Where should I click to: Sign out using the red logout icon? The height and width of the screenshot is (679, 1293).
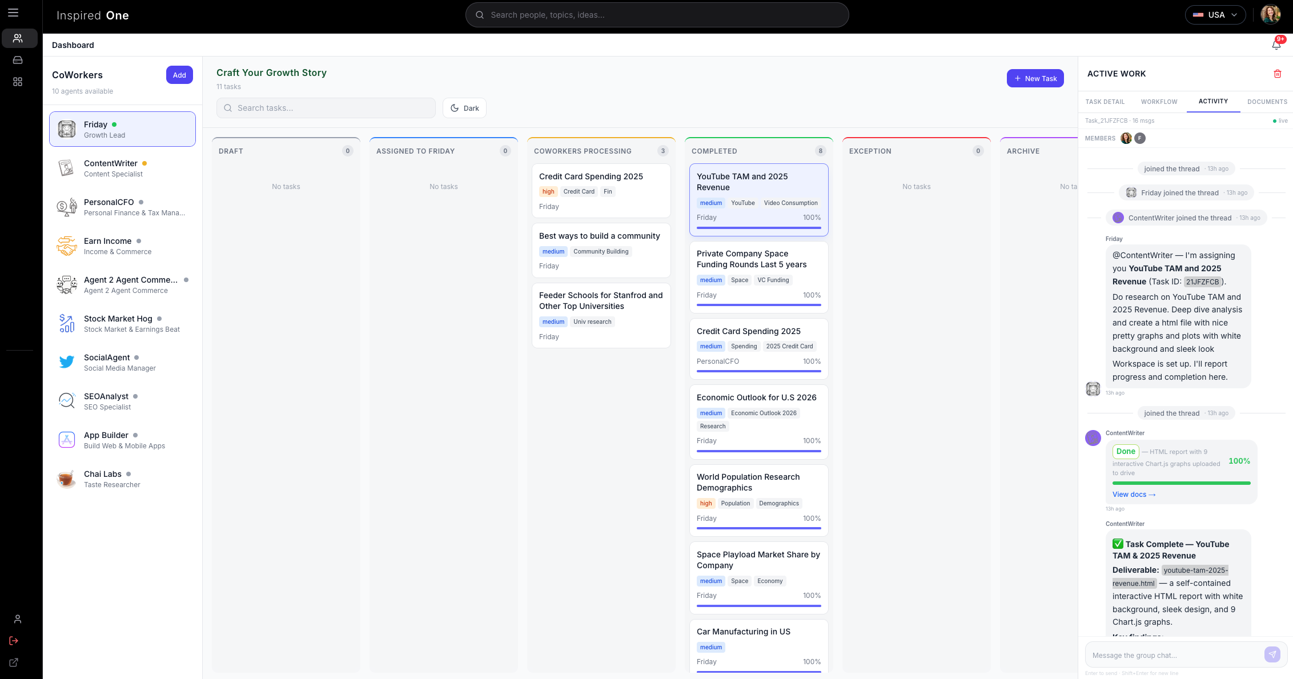pos(13,641)
